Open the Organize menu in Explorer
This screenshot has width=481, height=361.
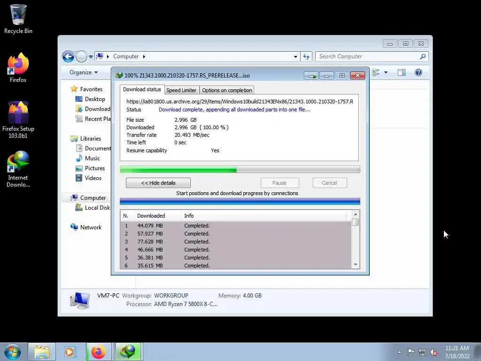coord(84,72)
